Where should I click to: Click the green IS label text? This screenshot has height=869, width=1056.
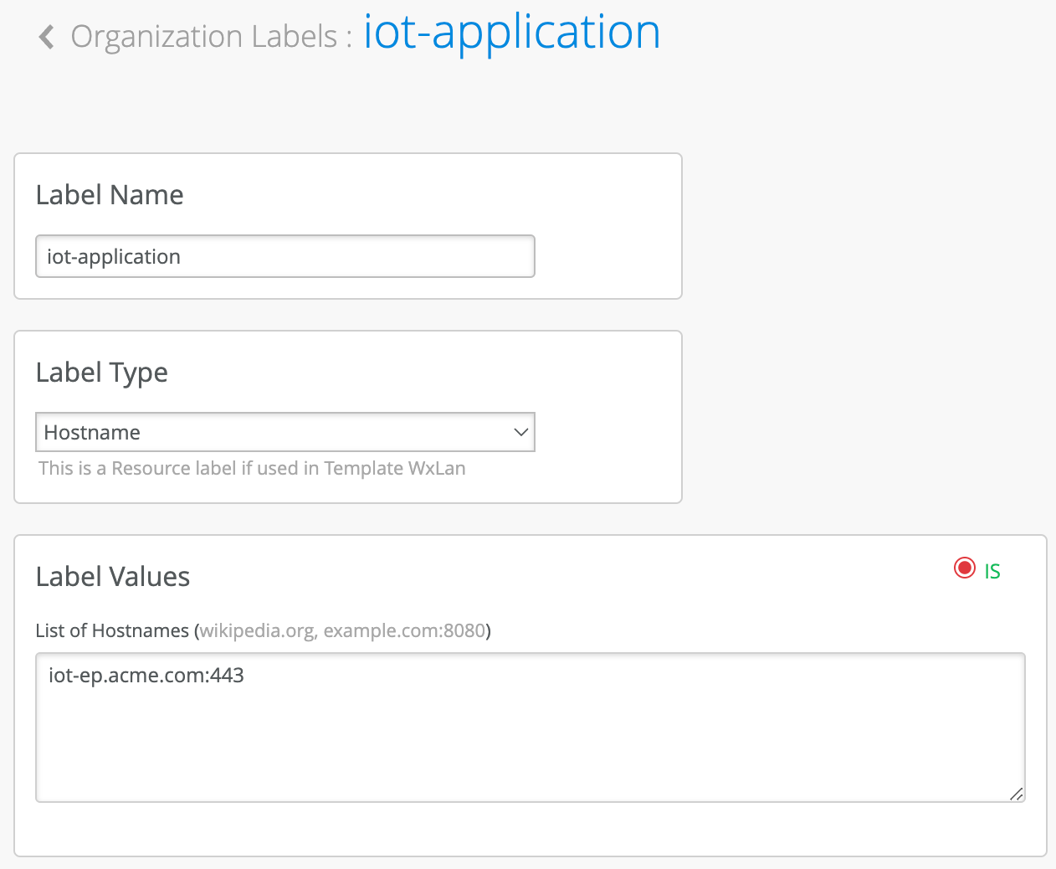[992, 571]
